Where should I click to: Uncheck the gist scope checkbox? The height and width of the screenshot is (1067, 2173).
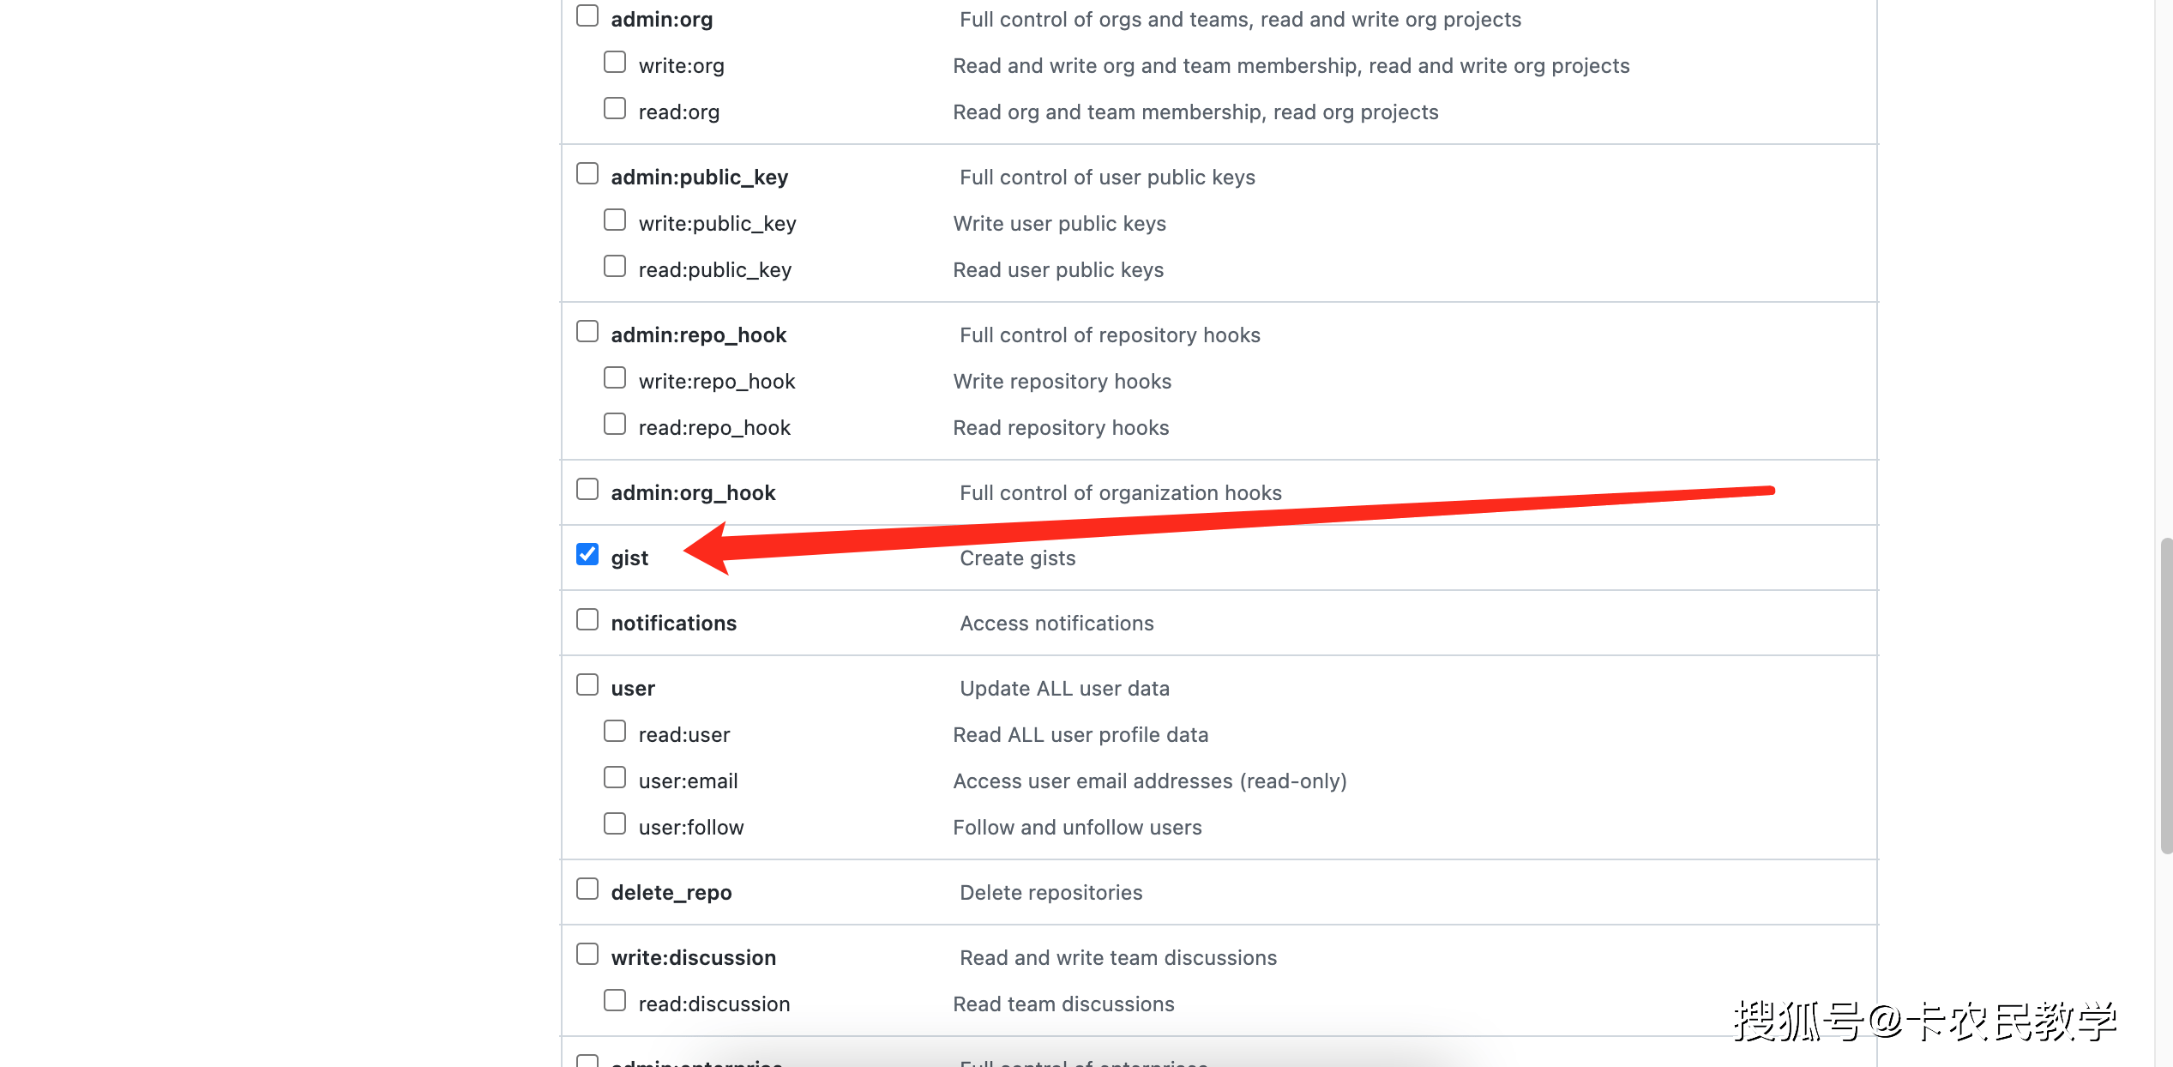click(x=587, y=554)
